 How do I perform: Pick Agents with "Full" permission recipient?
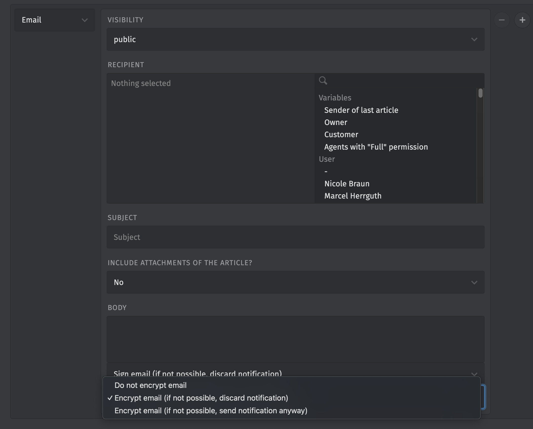[x=376, y=147]
